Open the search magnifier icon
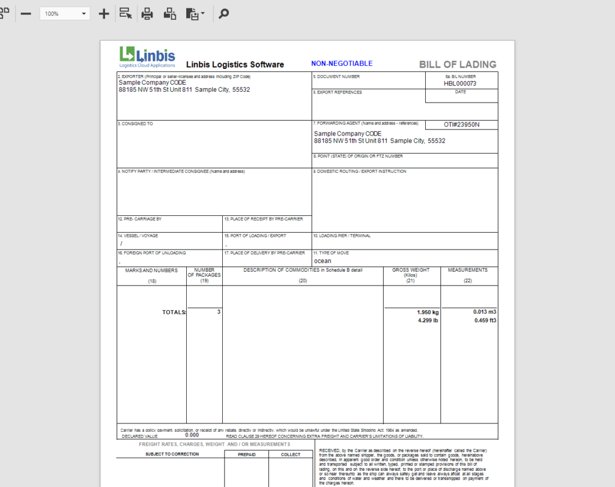Screen dimensions: 615x487 tap(223, 13)
